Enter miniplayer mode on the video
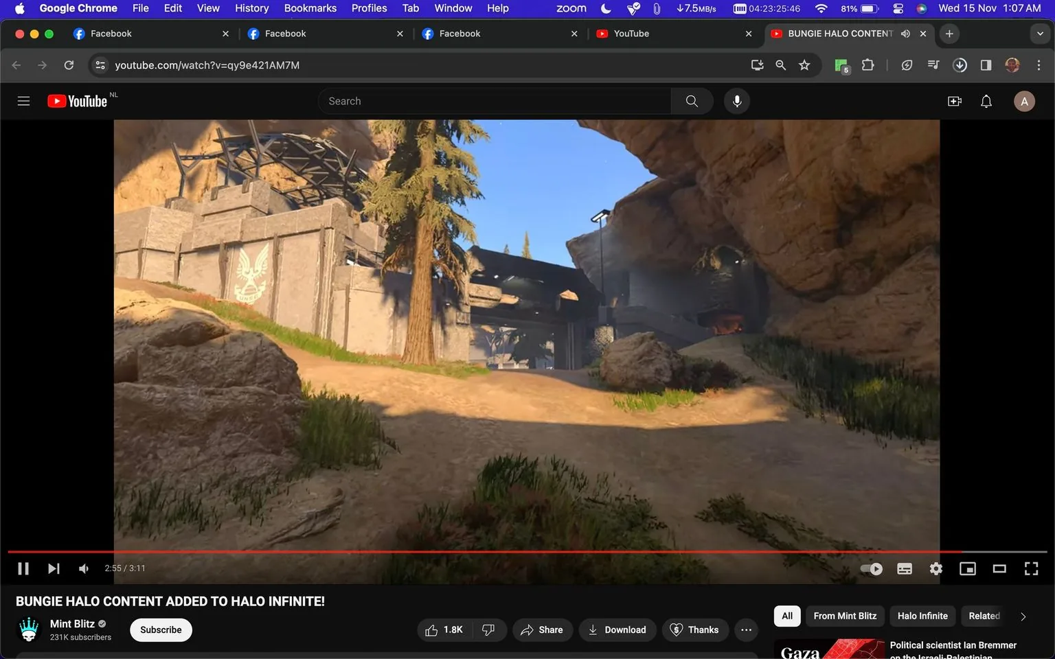Viewport: 1055px width, 659px height. tap(968, 568)
